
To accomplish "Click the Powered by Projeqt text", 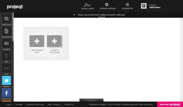I will [97, 104].
